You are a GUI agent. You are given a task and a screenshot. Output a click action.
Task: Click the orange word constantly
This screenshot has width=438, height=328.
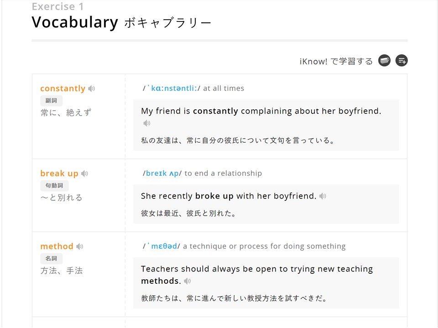(63, 88)
